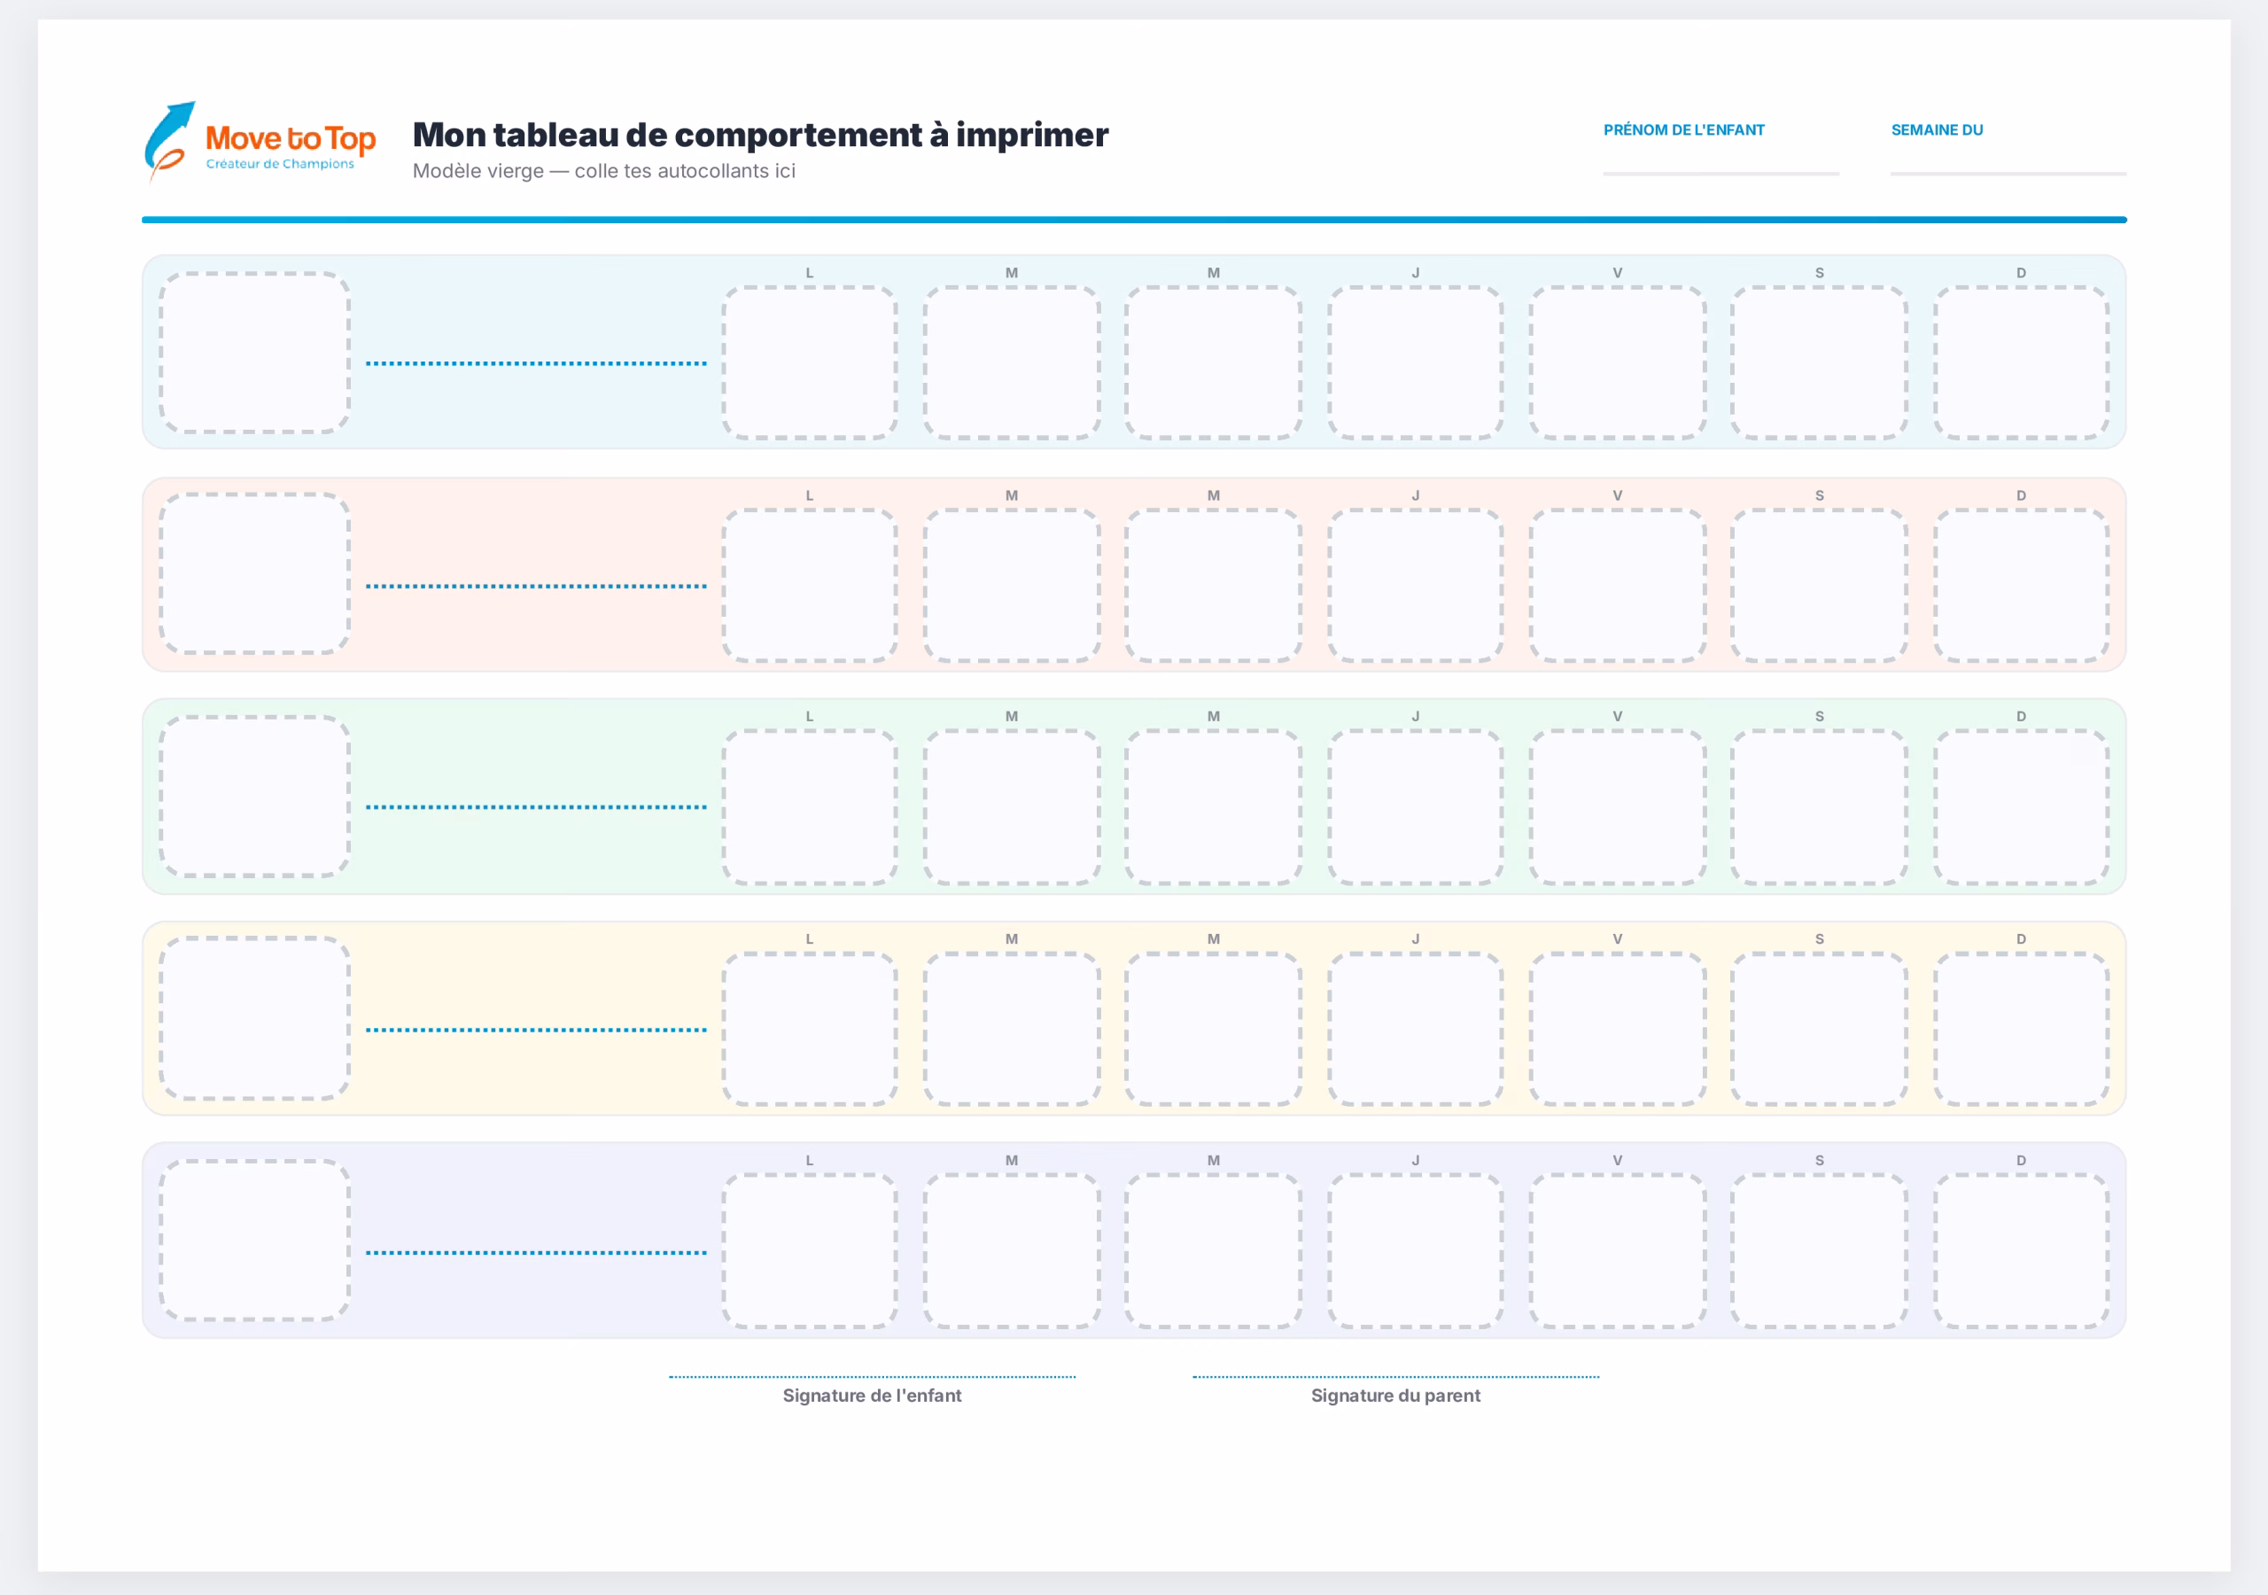This screenshot has width=2268, height=1595.
Task: Select the large sticker box in blue row
Action: pos(255,353)
